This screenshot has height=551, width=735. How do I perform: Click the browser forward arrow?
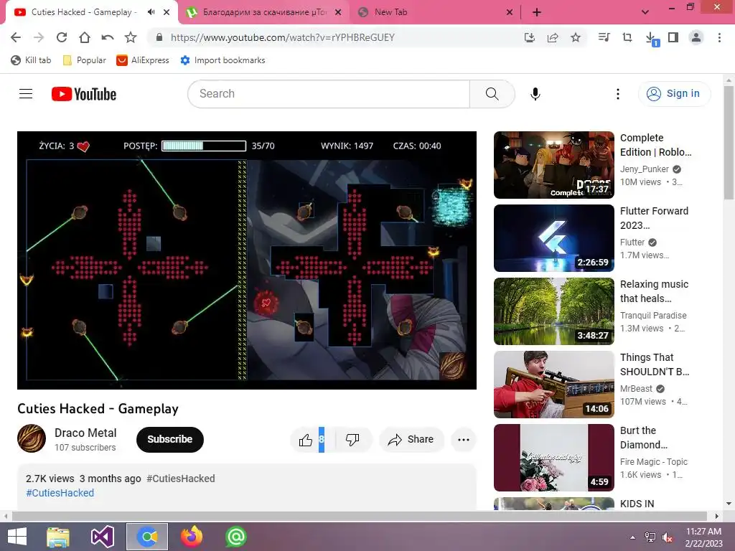(x=39, y=37)
